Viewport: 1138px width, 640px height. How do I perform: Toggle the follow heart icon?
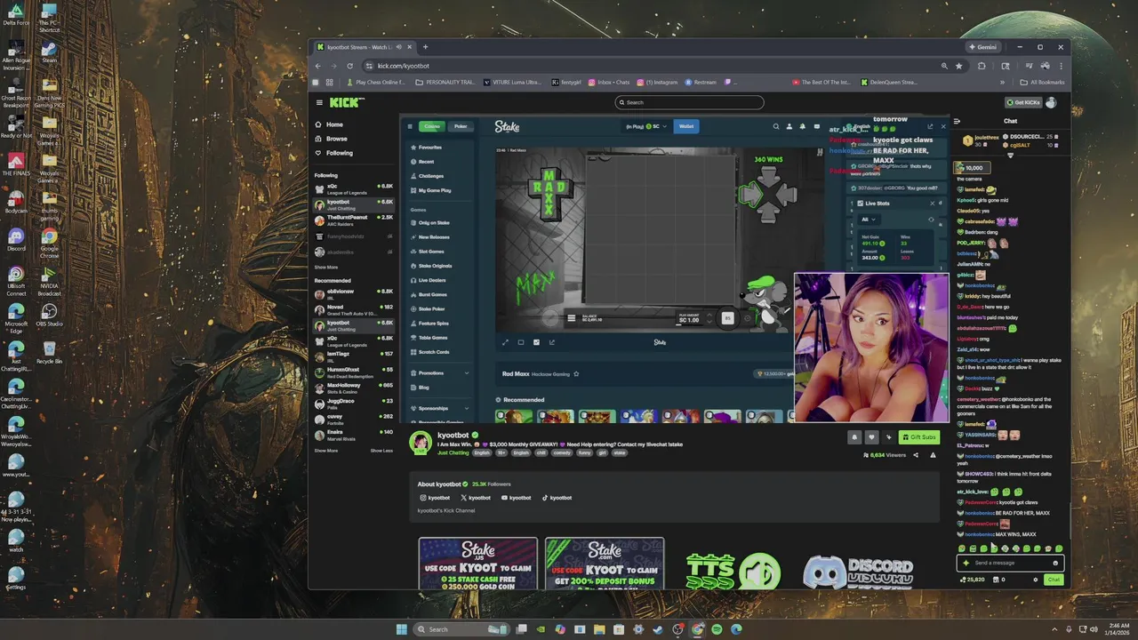click(871, 436)
